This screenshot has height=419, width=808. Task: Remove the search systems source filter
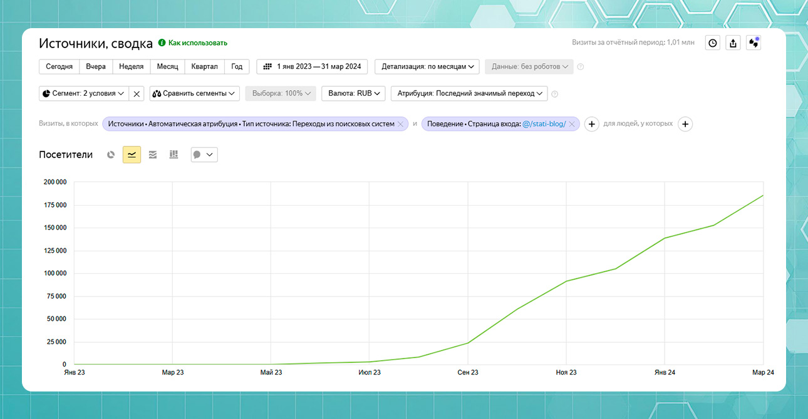pos(400,124)
